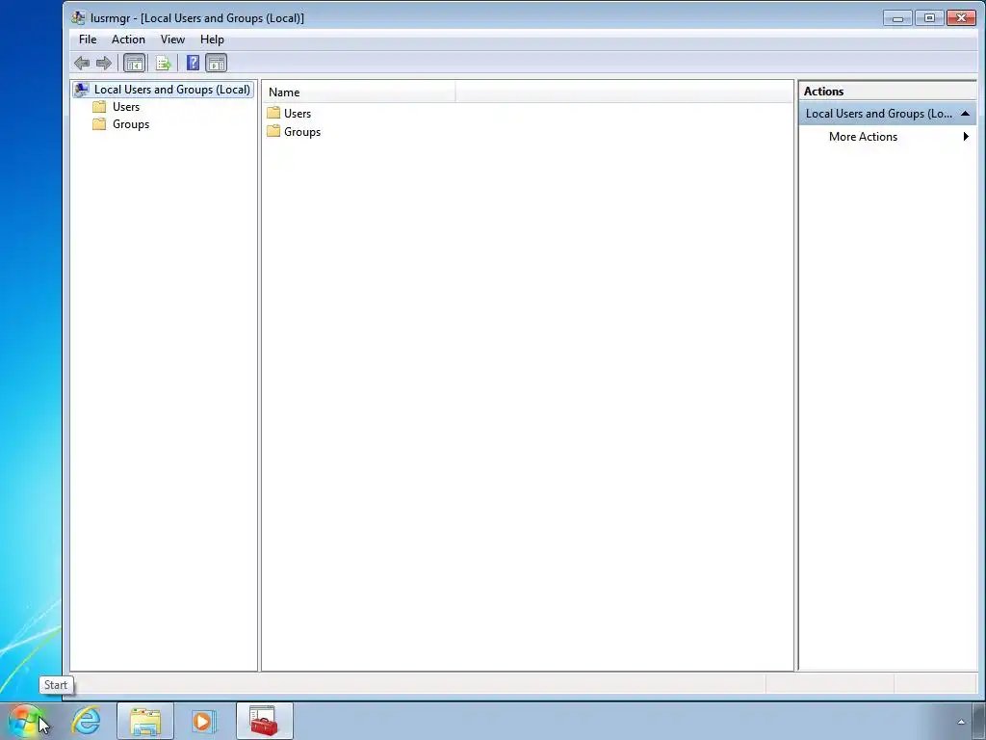Screen dimensions: 986x740
Task: Click the Back arrow toolbar icon
Action: click(x=82, y=63)
